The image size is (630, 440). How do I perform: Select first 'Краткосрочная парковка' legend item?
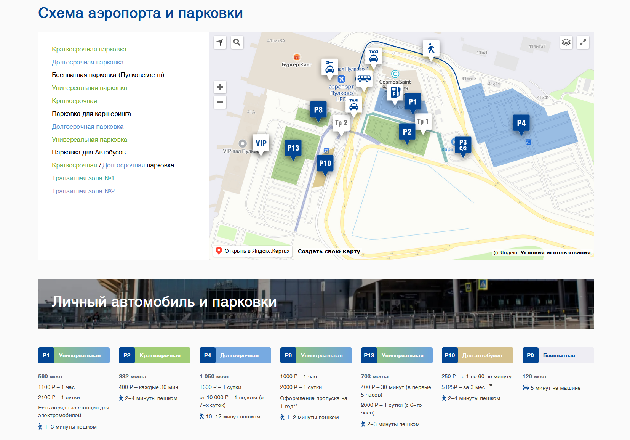89,49
